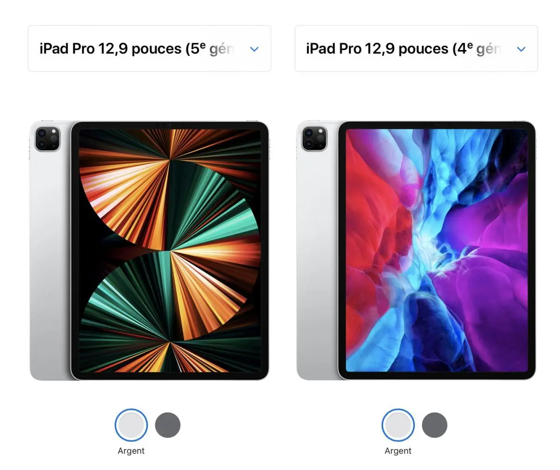Select the silver Argent finish for the 5th gen iPad

point(131,425)
